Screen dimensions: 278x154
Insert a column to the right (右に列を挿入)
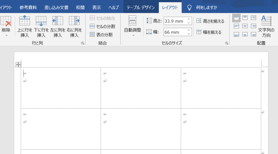tap(74, 27)
